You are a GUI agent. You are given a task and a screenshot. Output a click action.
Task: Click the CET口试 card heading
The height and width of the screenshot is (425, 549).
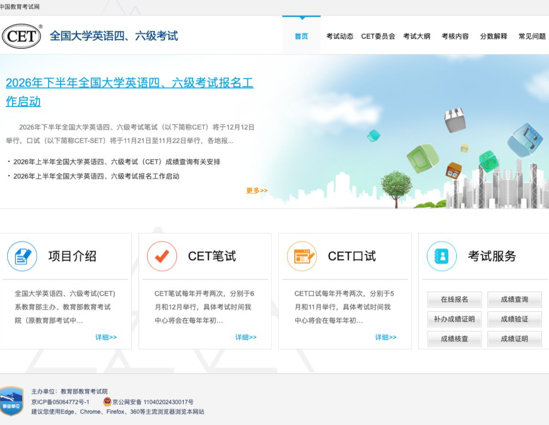tap(352, 256)
